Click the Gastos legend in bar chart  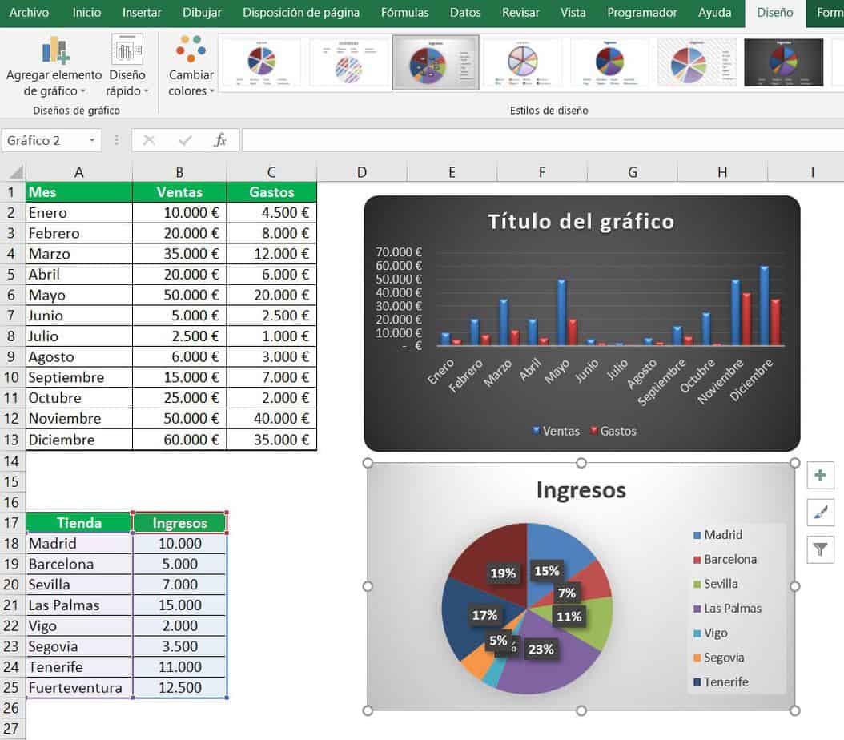(613, 431)
